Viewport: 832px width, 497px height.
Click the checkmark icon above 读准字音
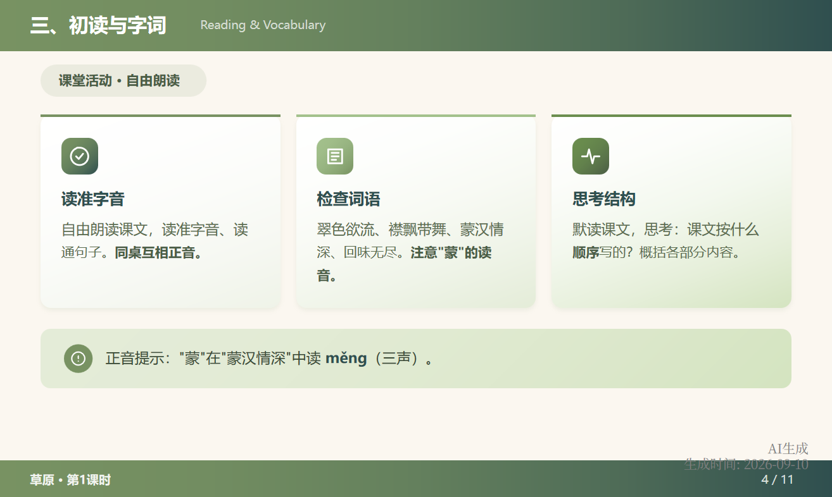click(x=80, y=156)
